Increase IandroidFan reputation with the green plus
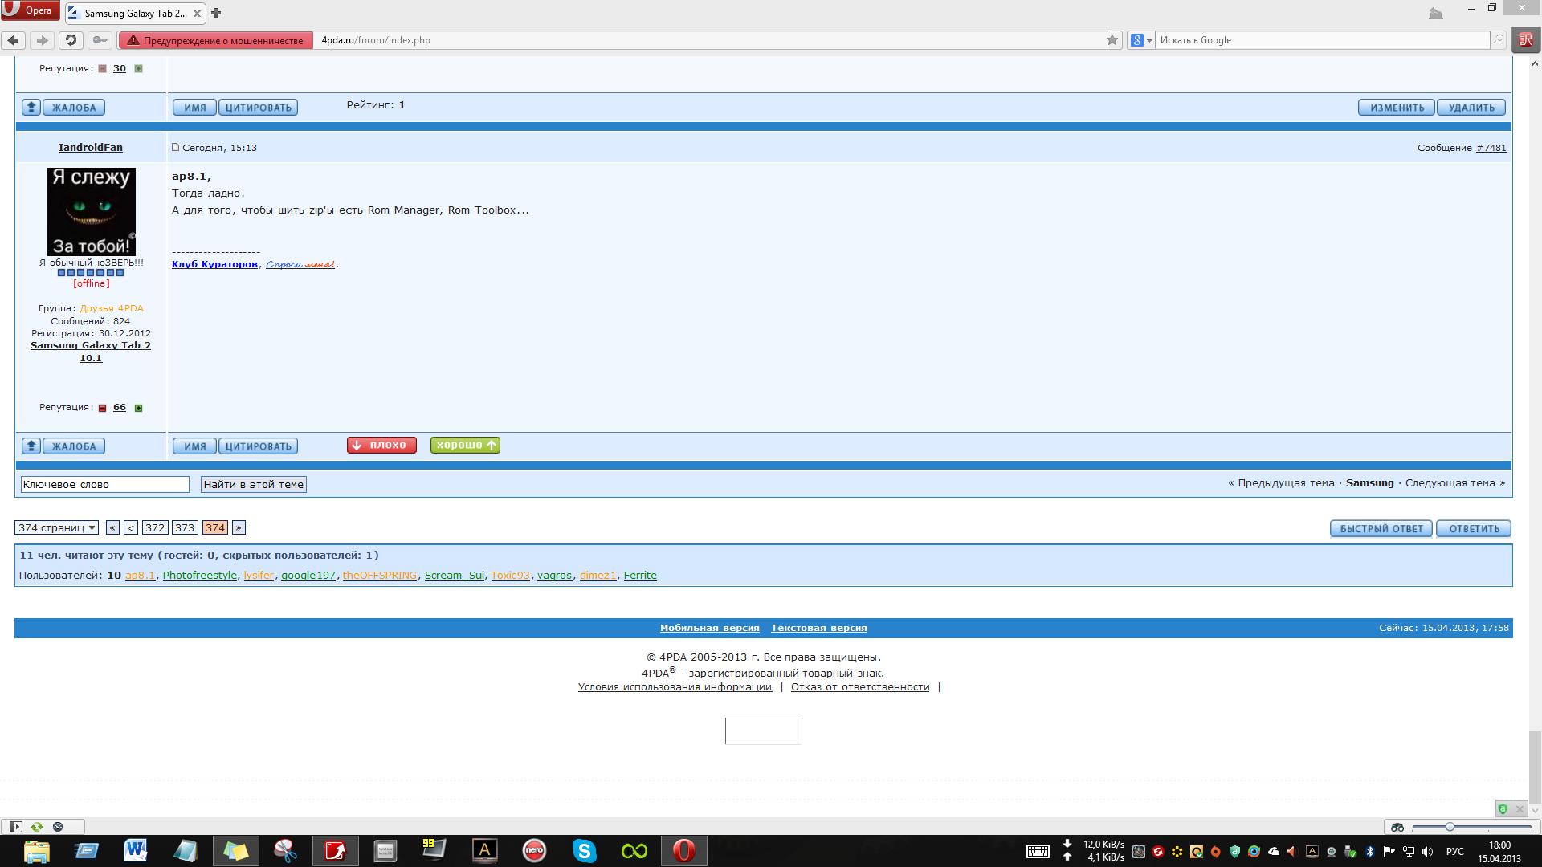This screenshot has width=1542, height=867. coord(138,408)
